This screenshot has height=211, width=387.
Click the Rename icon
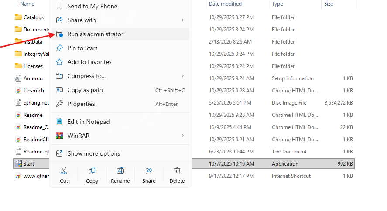click(120, 175)
